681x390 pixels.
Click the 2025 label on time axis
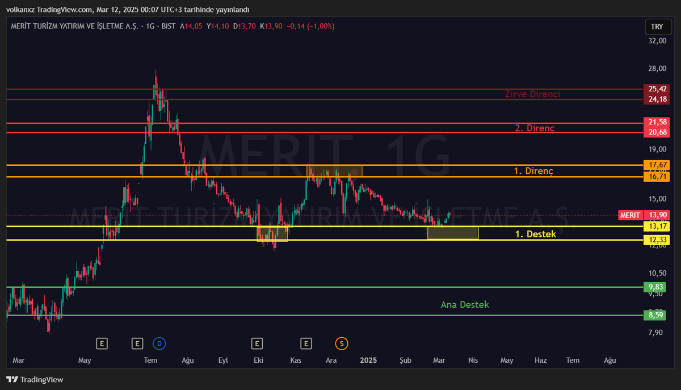[x=369, y=360]
